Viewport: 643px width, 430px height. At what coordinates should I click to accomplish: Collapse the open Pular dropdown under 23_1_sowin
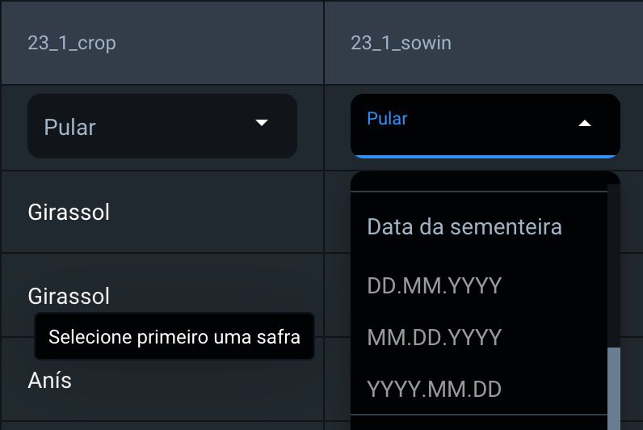[485, 125]
